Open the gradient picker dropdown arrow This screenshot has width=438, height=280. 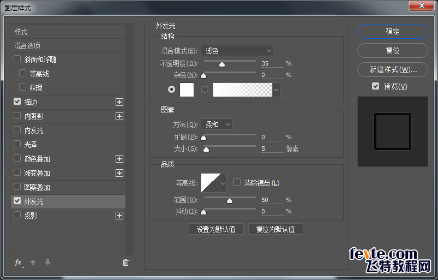point(276,90)
